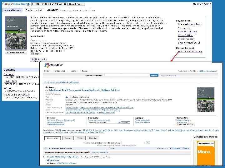Click Preview this book button under cover
Image resolution: width=225 pixels, height=168 pixels.
[16, 53]
